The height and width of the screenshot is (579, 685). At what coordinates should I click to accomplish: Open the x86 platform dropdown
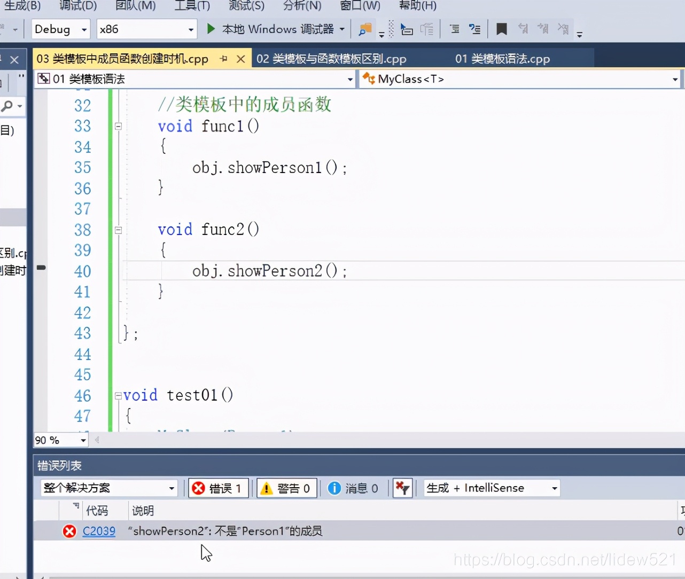[x=146, y=29]
